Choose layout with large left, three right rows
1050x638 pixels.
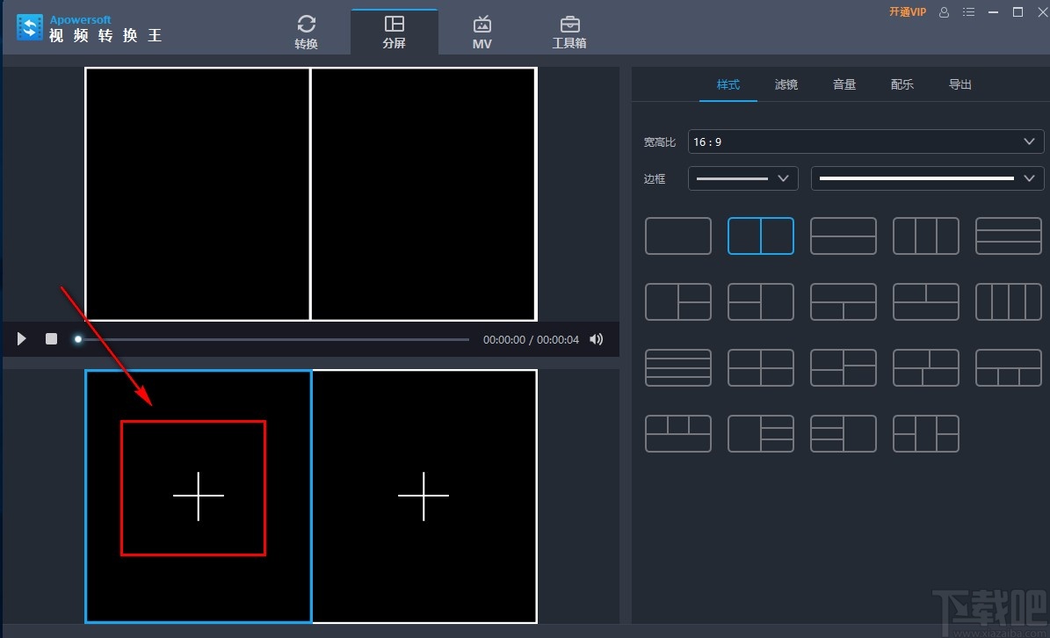coord(761,434)
